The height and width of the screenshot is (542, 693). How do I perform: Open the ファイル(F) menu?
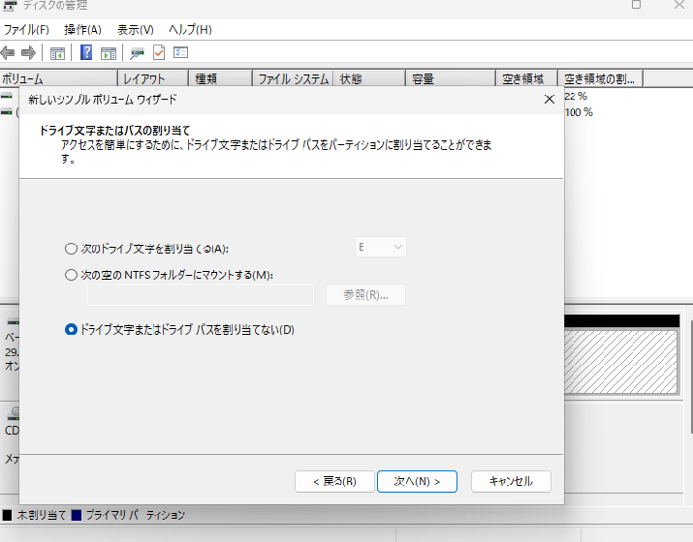[26, 30]
